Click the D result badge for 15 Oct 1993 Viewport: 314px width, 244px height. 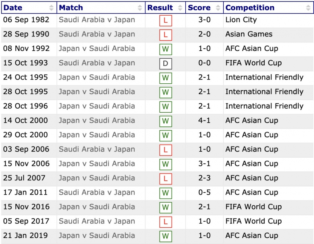pos(166,64)
